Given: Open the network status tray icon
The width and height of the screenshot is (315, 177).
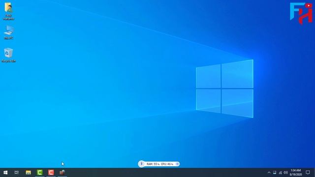Looking at the screenshot, I should [x=280, y=173].
